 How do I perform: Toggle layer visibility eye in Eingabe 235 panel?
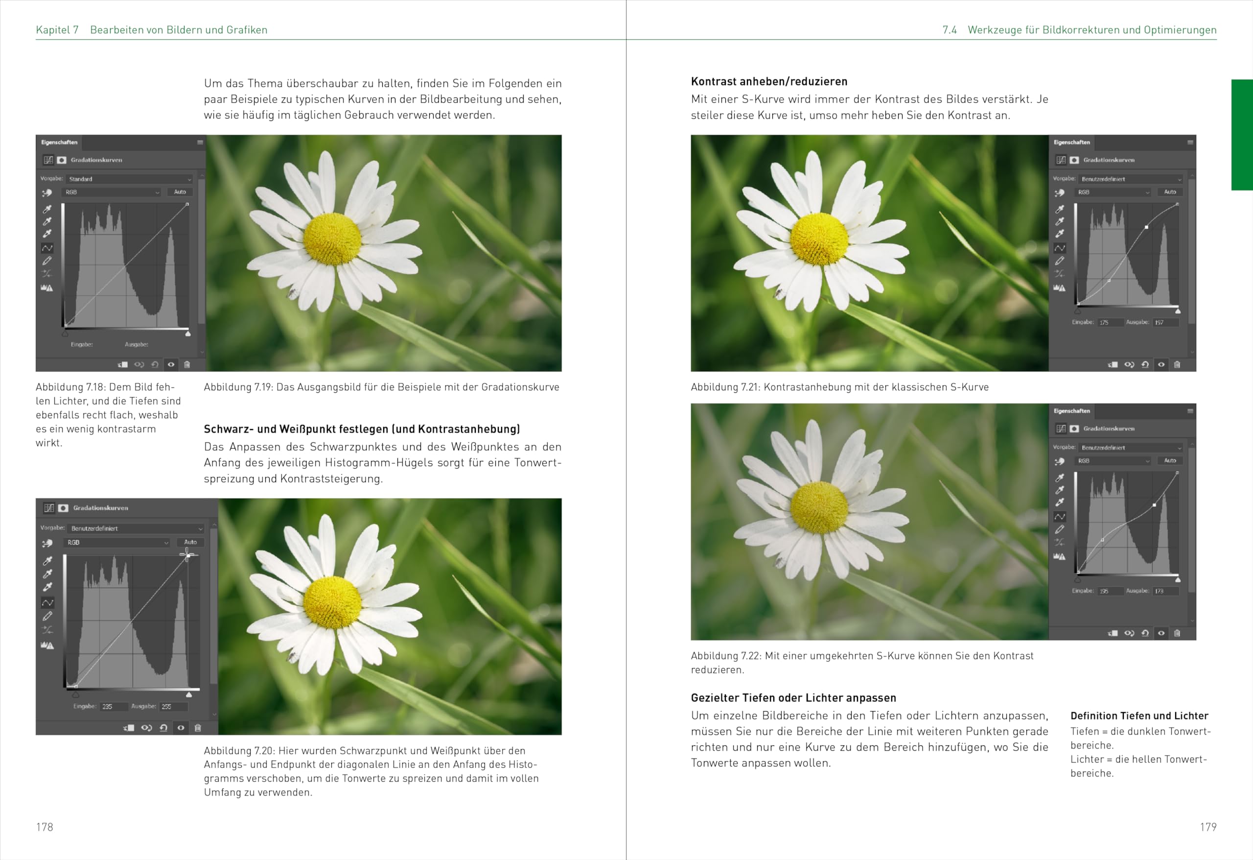pyautogui.click(x=181, y=727)
